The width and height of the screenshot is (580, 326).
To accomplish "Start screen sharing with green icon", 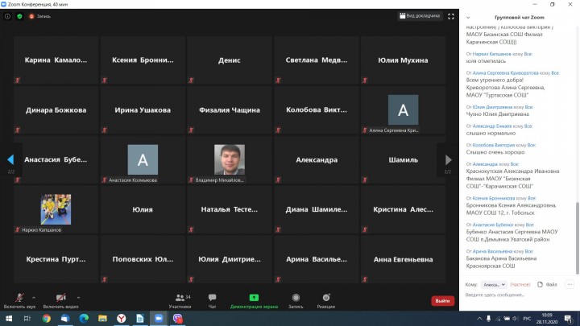I will (254, 298).
